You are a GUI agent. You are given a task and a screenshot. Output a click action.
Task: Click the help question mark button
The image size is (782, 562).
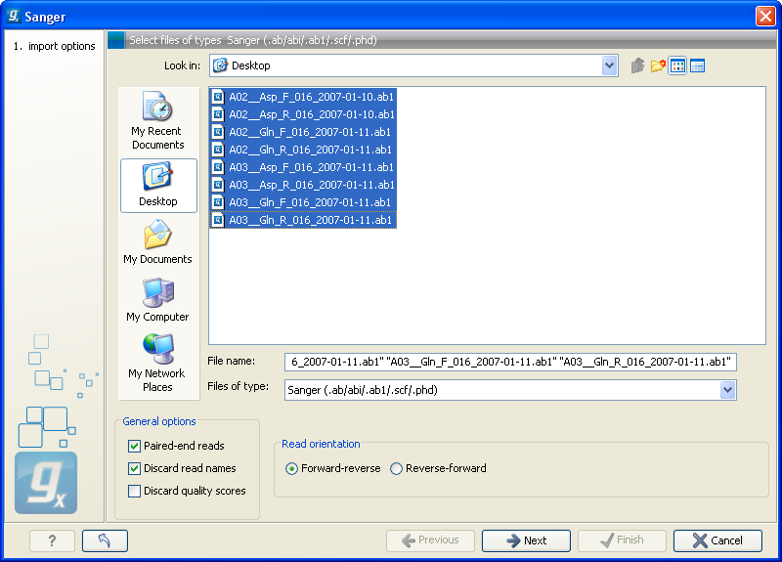click(x=52, y=540)
